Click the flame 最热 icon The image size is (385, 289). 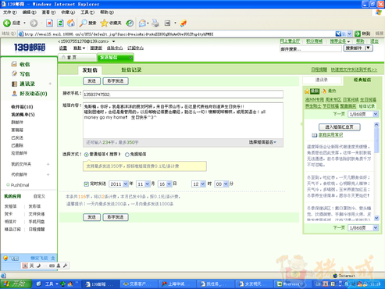click(324, 91)
